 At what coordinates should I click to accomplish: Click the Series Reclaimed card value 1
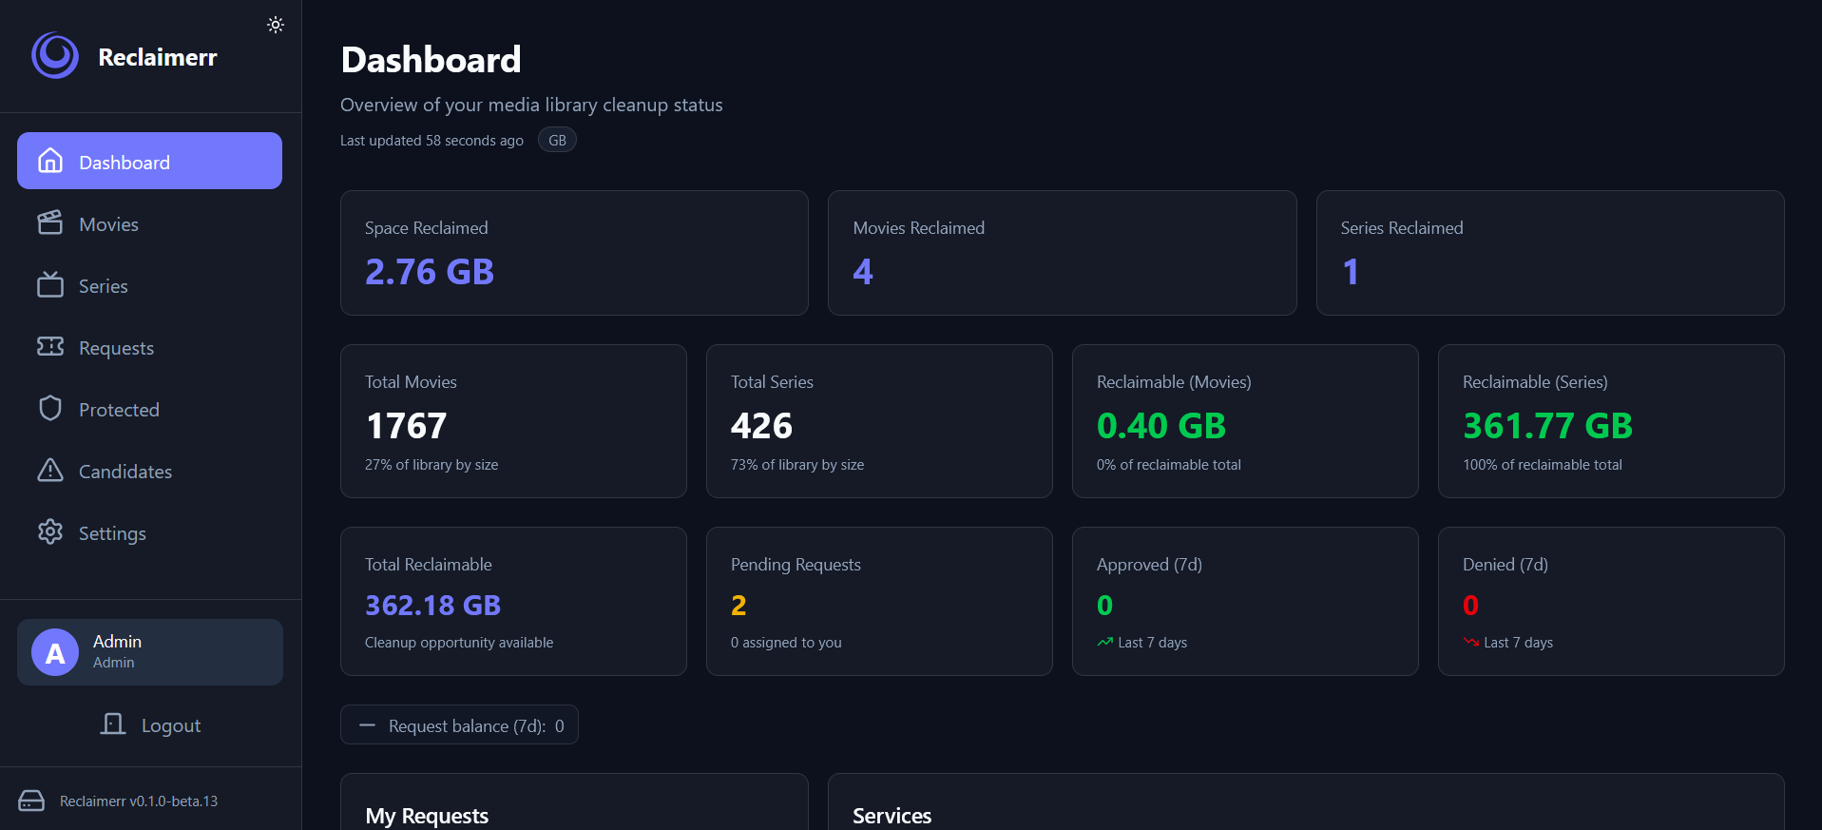click(1351, 272)
